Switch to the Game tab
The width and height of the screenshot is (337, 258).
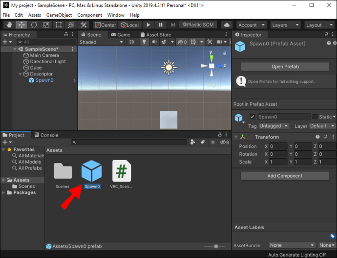pyautogui.click(x=120, y=35)
